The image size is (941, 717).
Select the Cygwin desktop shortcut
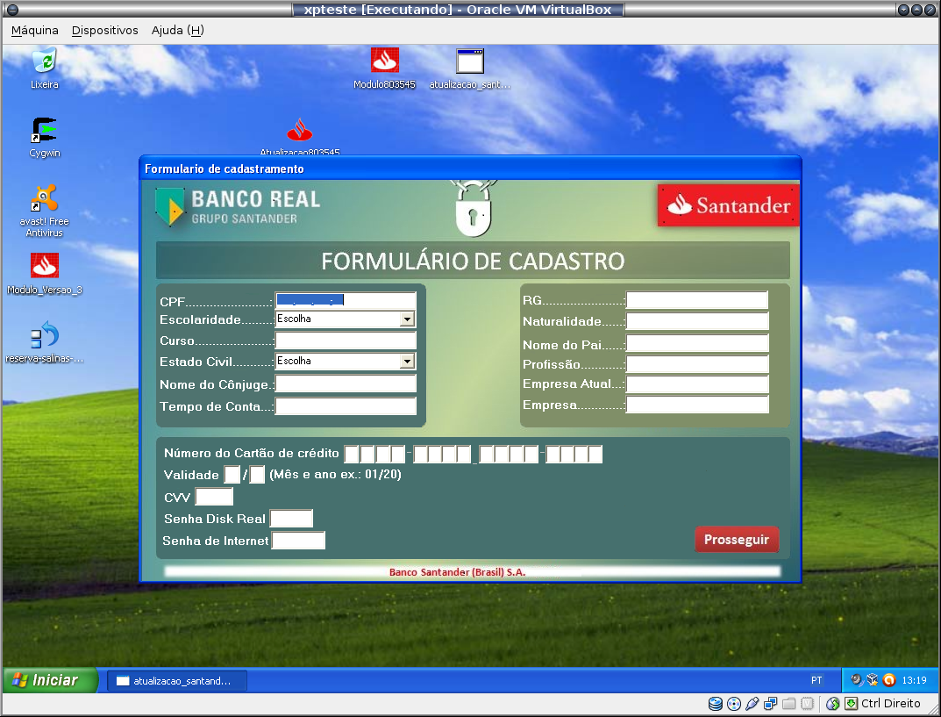click(45, 137)
